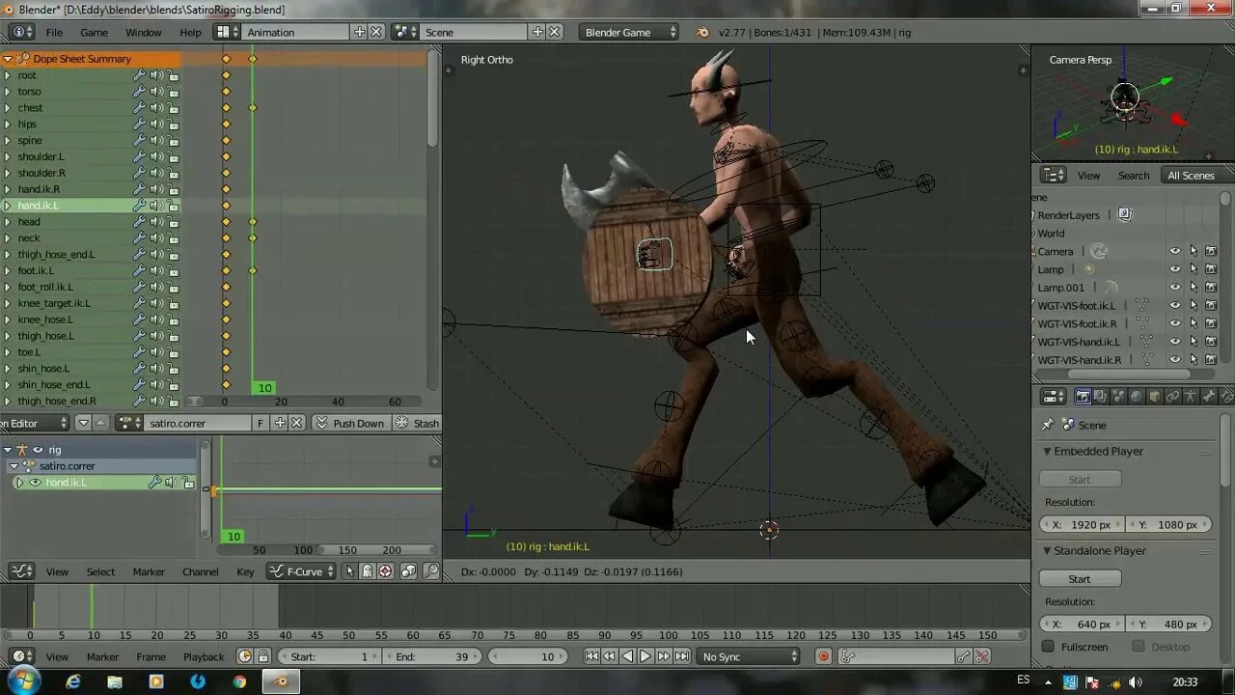Screen dimensions: 1235x695
Task: Click Start in Standalone Player panel
Action: click(1080, 579)
